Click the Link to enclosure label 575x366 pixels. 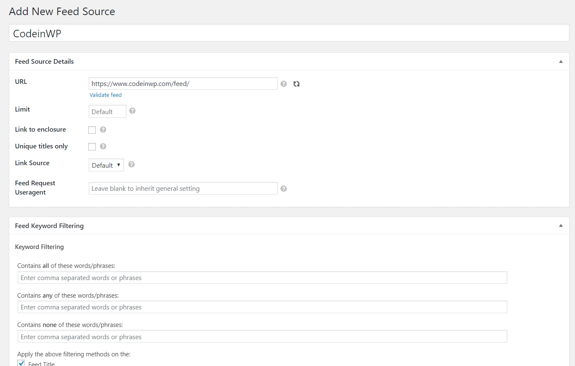[x=41, y=130]
